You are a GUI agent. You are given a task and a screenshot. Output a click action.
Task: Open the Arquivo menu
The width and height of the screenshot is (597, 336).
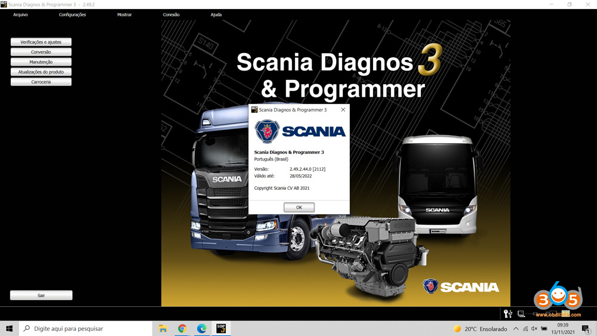[20, 14]
